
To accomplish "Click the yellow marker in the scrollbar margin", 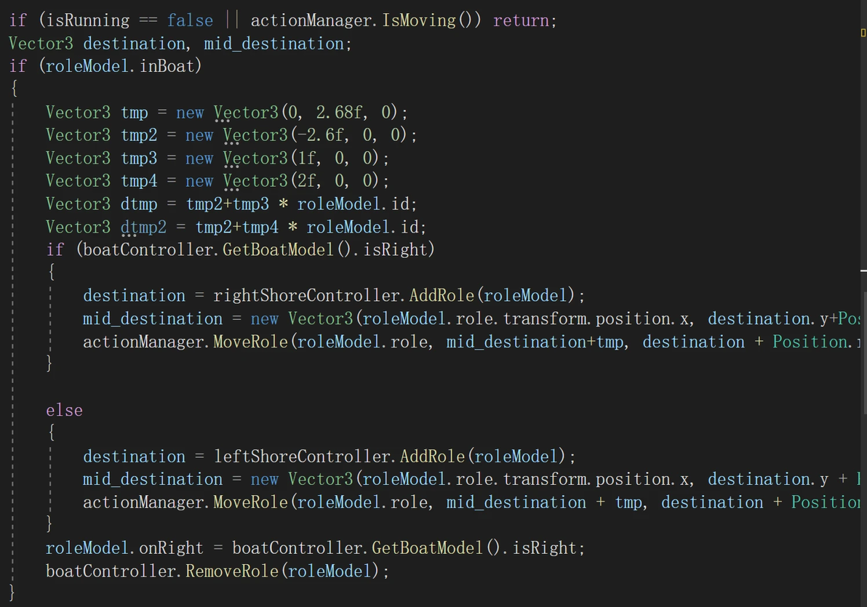I will [863, 33].
